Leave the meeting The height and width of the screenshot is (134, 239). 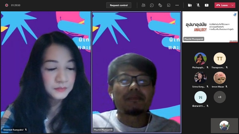click(222, 5)
